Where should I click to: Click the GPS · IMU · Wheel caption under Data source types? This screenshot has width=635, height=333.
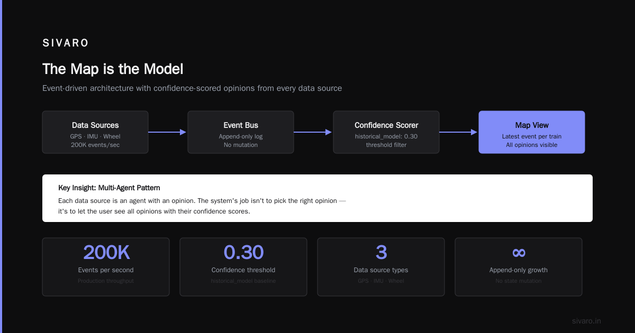tap(381, 281)
